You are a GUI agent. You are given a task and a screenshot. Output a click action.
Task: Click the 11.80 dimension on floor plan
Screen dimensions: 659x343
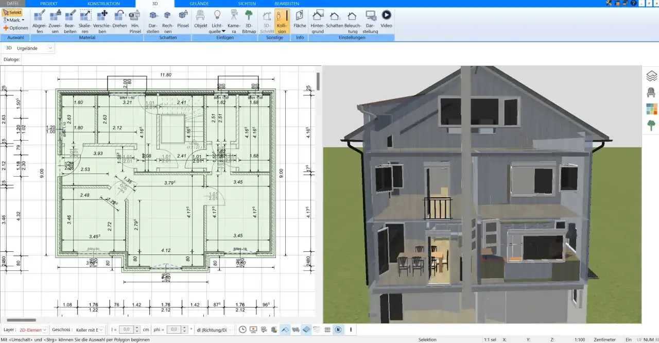click(x=165, y=75)
